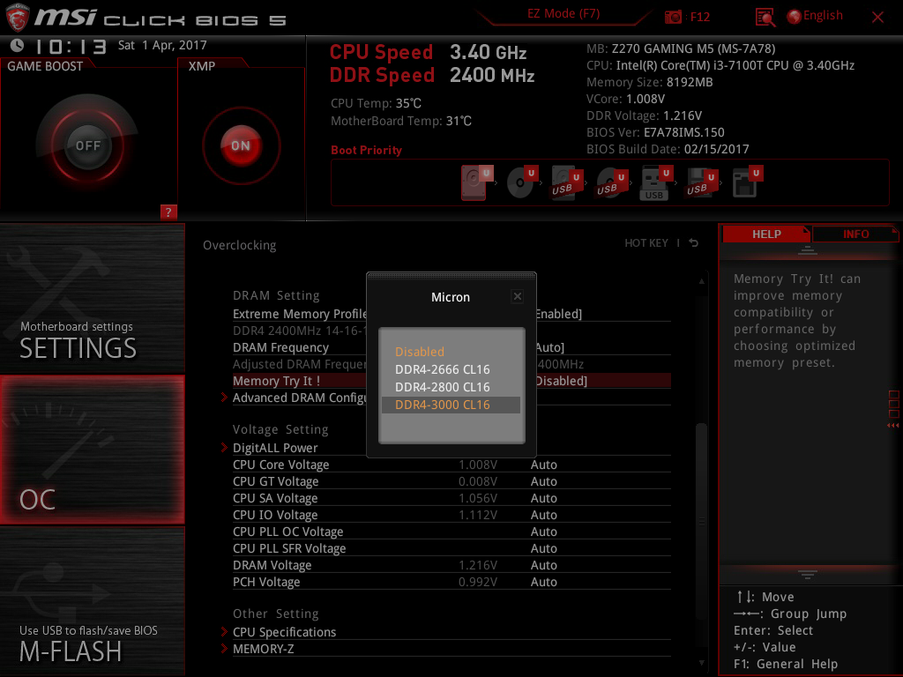Open the SETTINGS motherboard section
The width and height of the screenshot is (903, 677).
(x=92, y=298)
